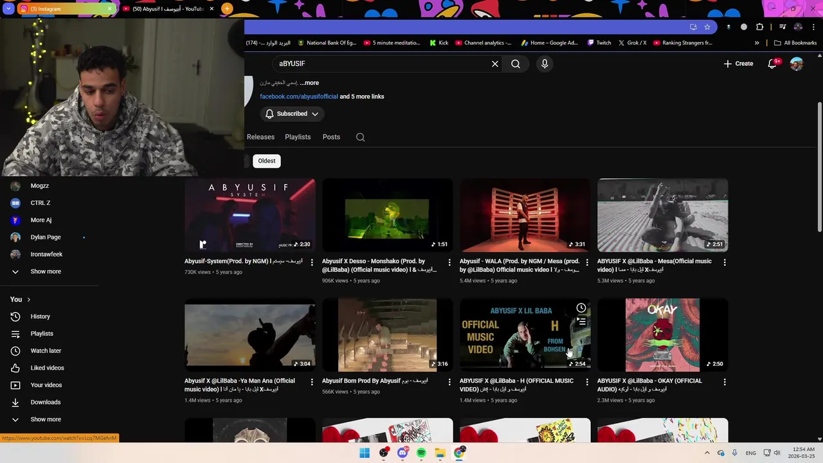
Task: Open Discord from the taskbar
Action: click(402, 453)
